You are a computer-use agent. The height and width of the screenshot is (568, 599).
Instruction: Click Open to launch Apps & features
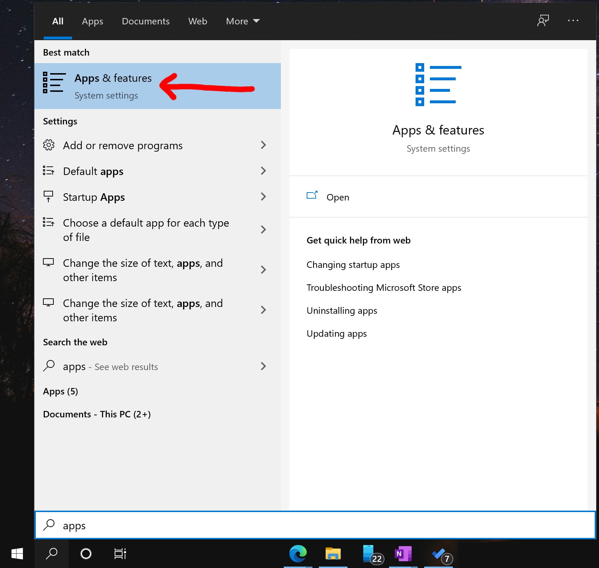click(x=337, y=197)
